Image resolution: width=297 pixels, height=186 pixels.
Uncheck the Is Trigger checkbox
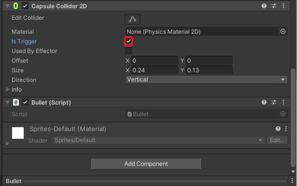[128, 41]
